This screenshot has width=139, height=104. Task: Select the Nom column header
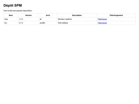coord(11,15)
